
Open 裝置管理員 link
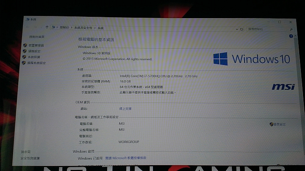[x=36, y=45]
